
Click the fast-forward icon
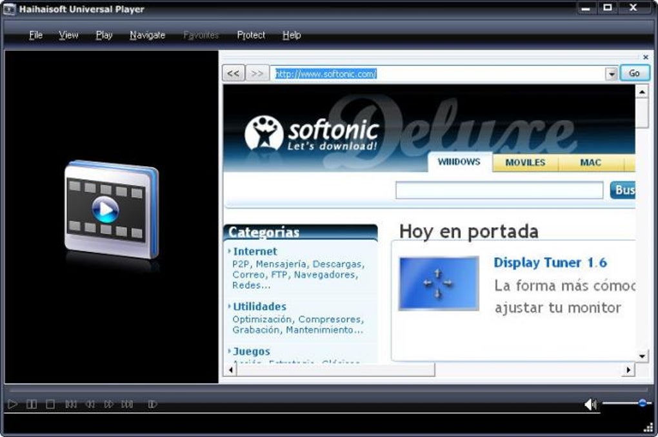[x=108, y=404]
